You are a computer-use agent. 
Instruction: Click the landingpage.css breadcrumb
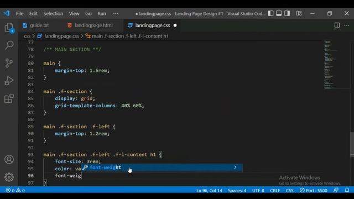coord(61,36)
